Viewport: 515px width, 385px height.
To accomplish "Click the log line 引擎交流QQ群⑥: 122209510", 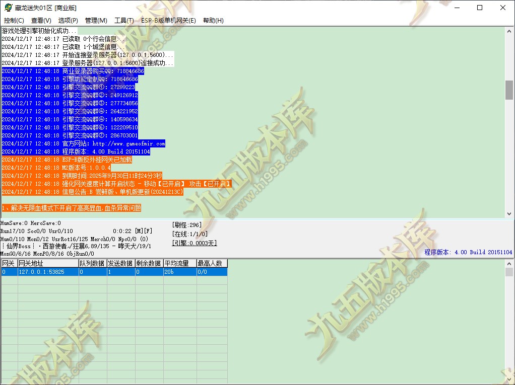I will click(x=70, y=127).
